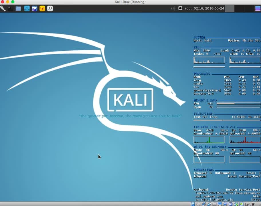Click the 'us1.vpnbook.com' outbound connection

click(x=209, y=196)
